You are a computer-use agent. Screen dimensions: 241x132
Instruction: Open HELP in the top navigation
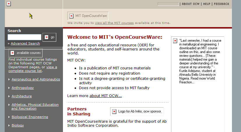pos(207,4)
